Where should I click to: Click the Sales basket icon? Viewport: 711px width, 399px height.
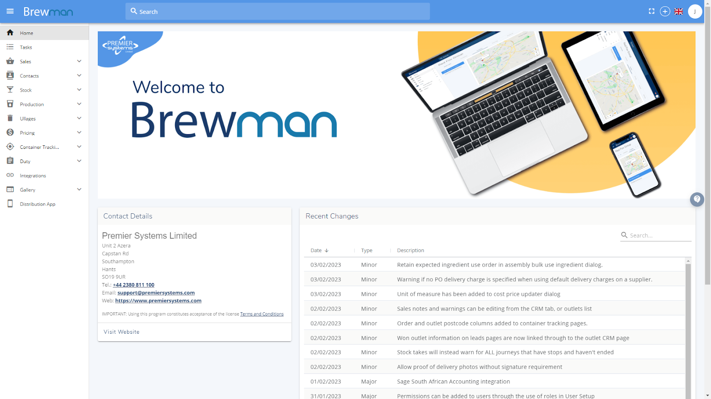10,61
